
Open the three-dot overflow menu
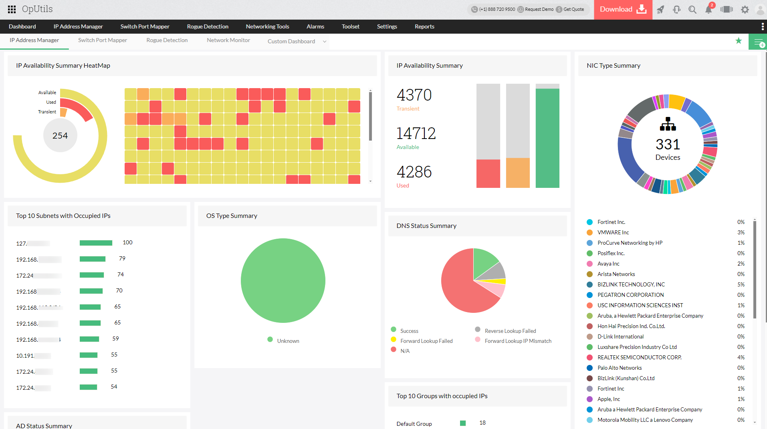[x=762, y=26]
